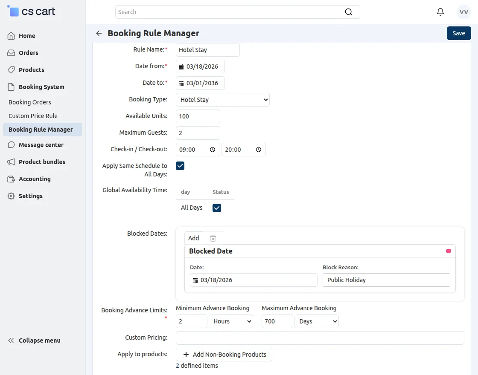Click the Block Reason input field
Image resolution: width=478 pixels, height=375 pixels.
click(386, 280)
